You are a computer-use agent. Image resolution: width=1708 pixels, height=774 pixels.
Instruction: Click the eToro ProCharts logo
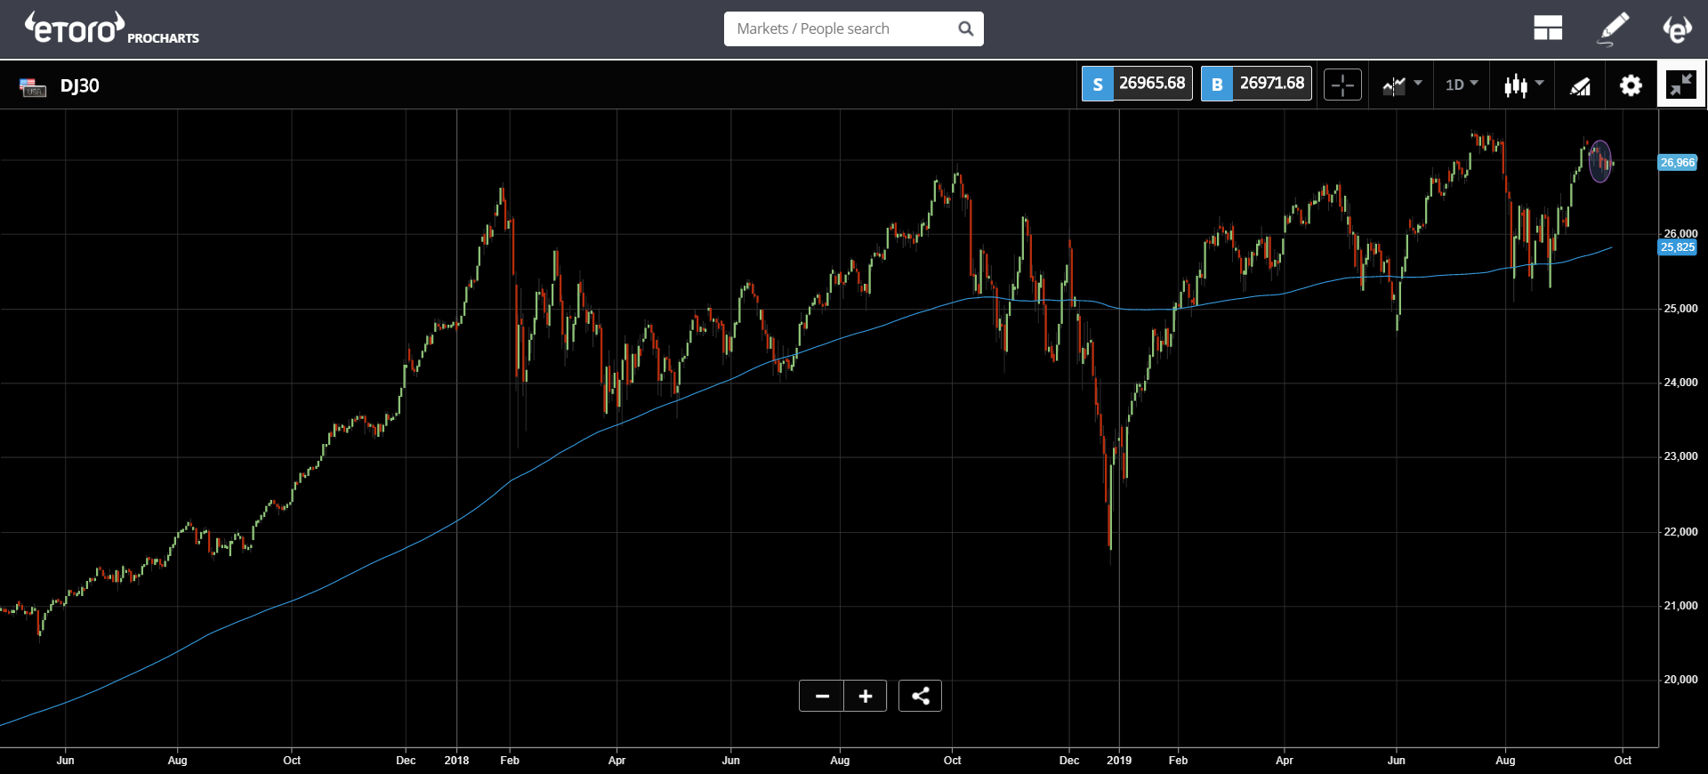point(111,29)
